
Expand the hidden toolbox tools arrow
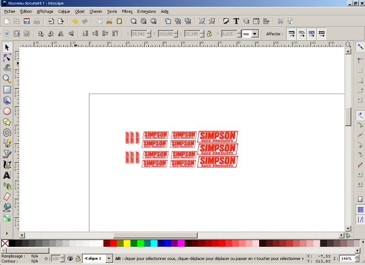[x=7, y=233]
